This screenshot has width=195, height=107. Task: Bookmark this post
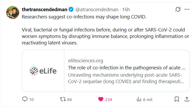(x=177, y=99)
